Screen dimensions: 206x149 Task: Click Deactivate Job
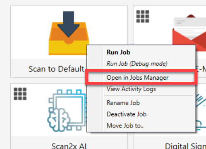click(127, 114)
